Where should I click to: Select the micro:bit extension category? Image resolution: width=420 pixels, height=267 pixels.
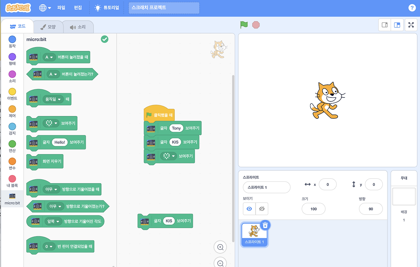(12, 199)
